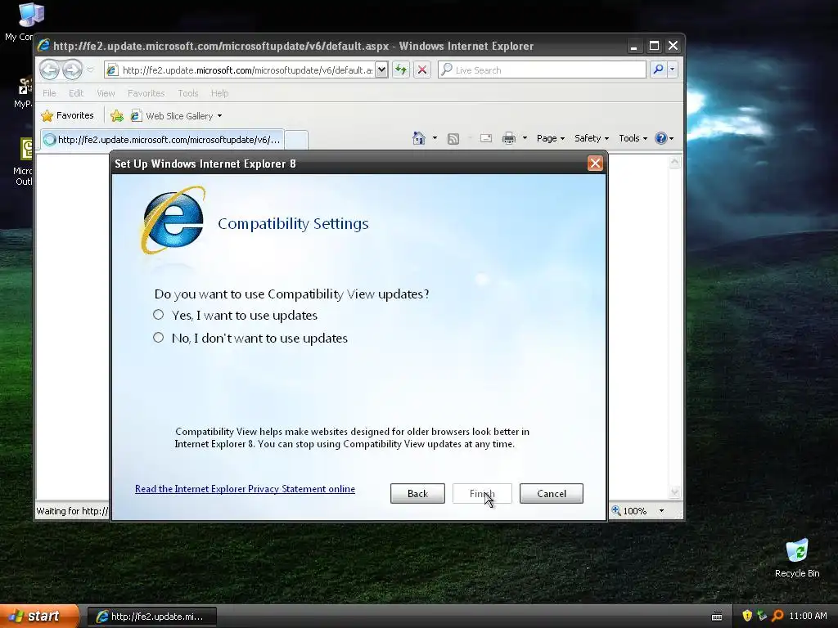Click the address bar URL field

tap(247, 70)
